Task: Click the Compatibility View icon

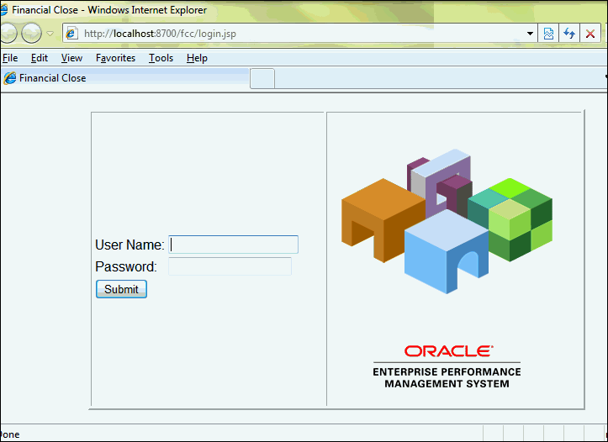Action: click(548, 34)
